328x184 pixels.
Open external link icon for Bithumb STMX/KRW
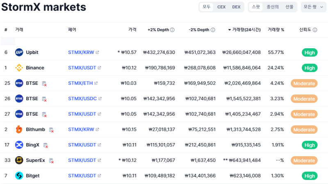[97, 130]
